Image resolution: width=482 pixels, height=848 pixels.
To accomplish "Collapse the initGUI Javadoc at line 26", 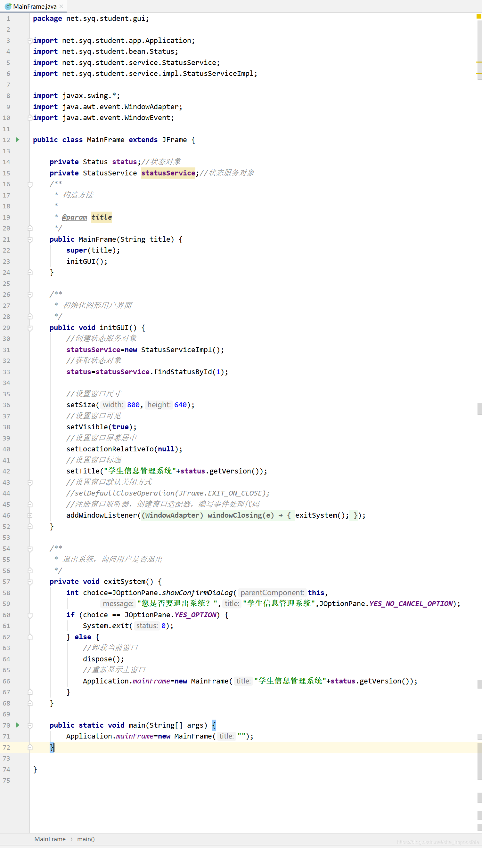I will [x=30, y=295].
